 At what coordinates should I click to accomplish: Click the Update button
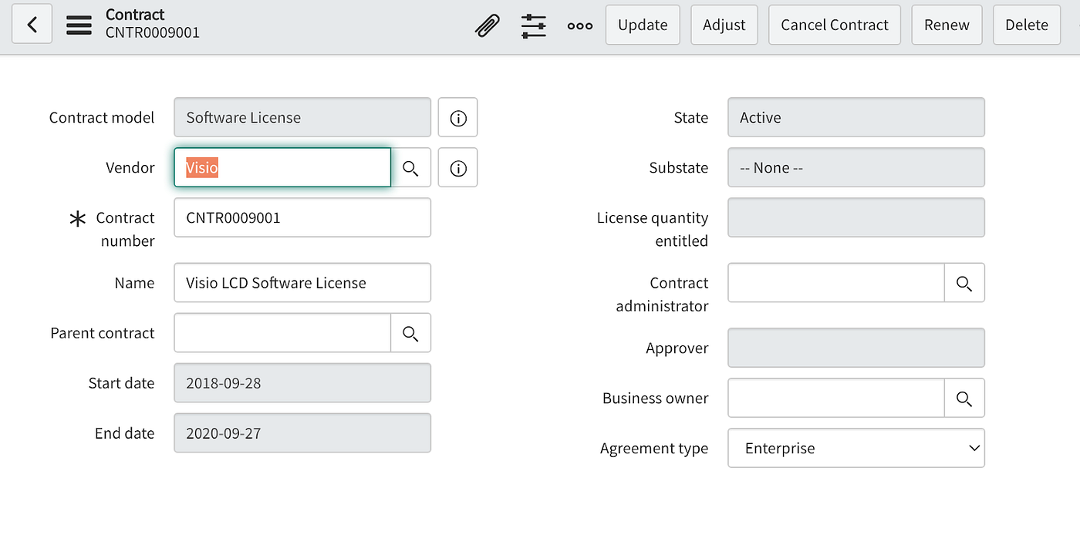click(x=643, y=25)
